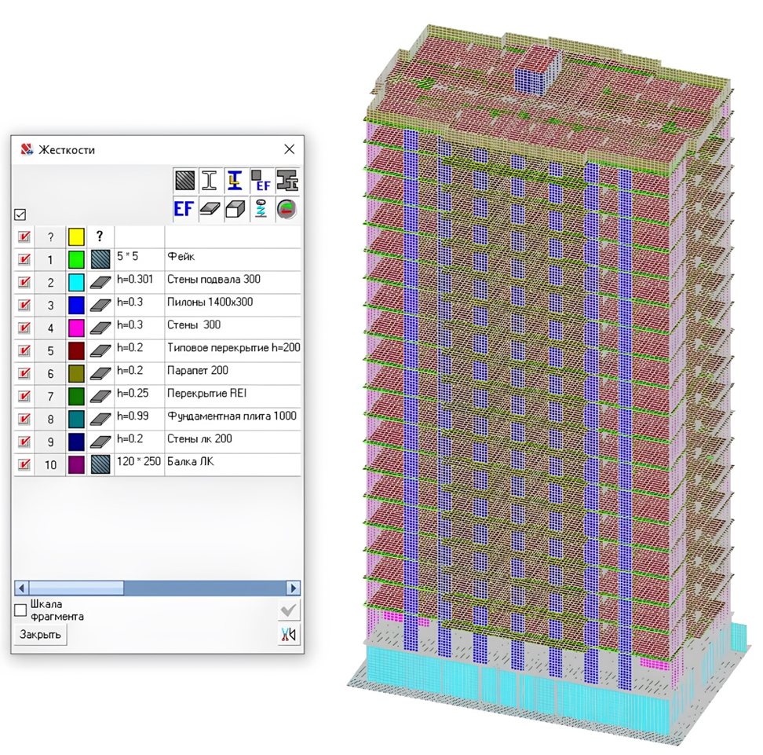The width and height of the screenshot is (763, 755).
Task: Choose the 3D solid cube stiffness icon
Action: [x=235, y=209]
